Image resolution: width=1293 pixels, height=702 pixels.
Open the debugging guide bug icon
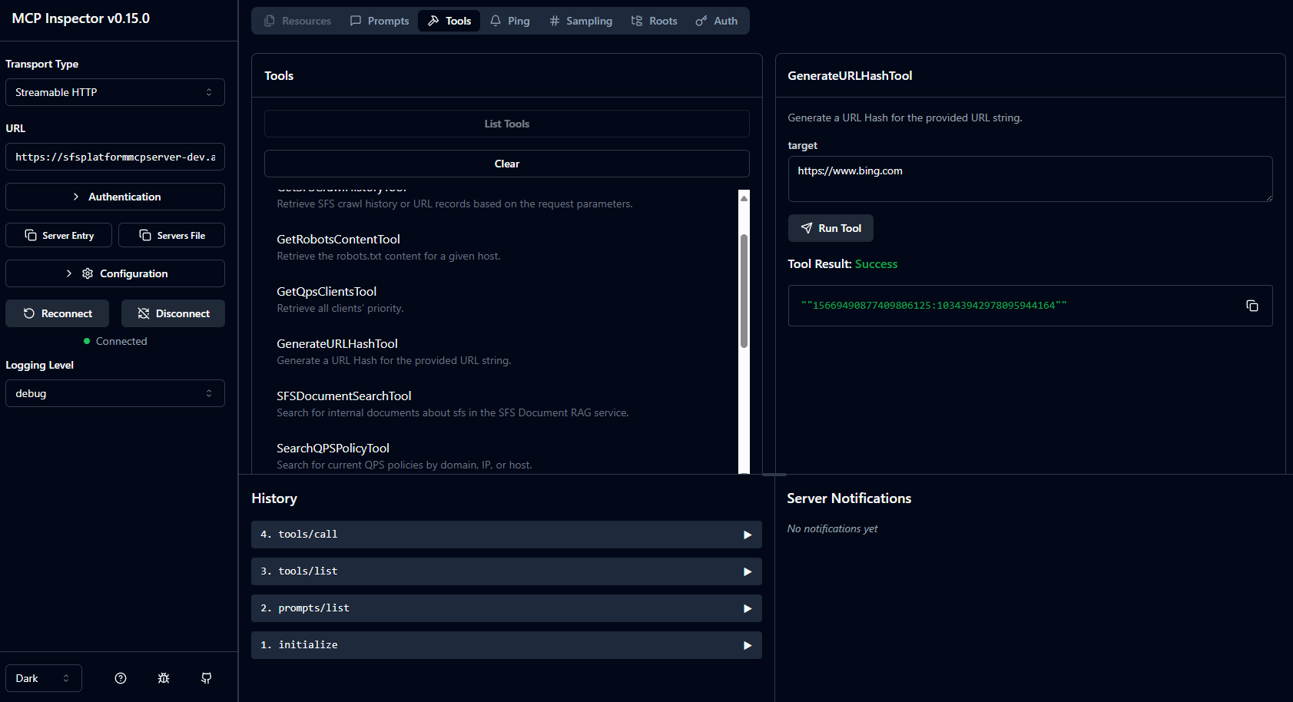164,678
